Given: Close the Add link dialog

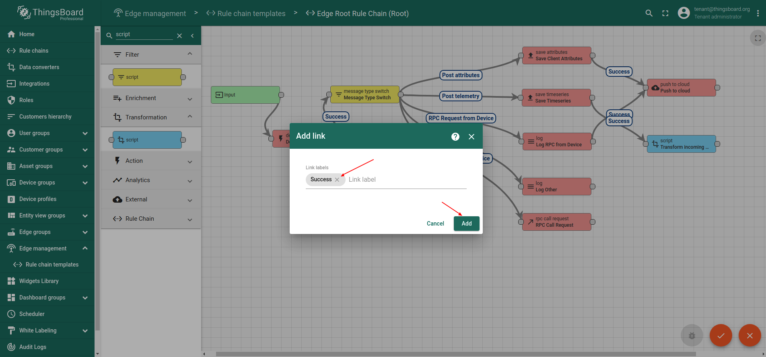Looking at the screenshot, I should tap(472, 137).
